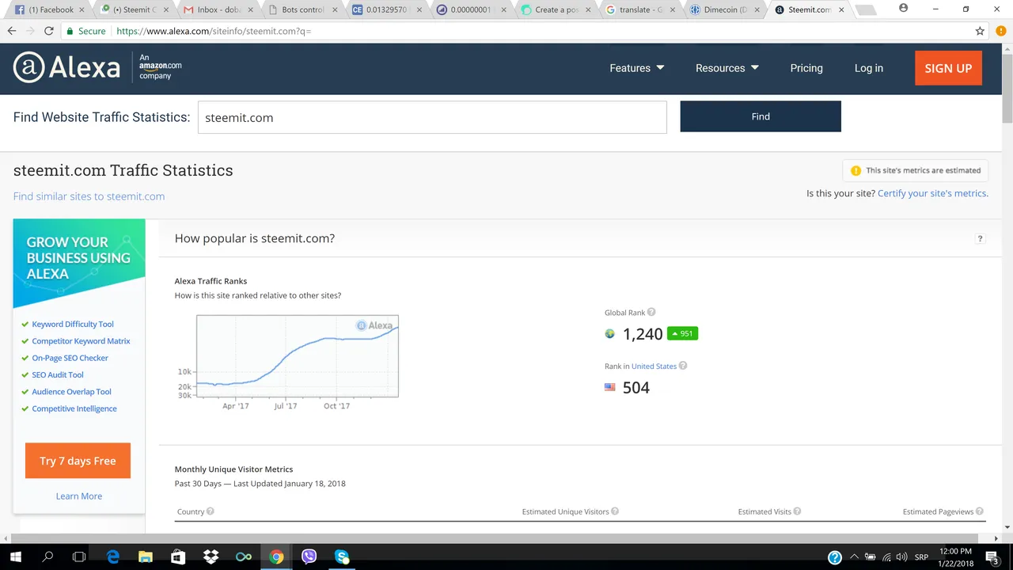Click the globe icon beside global rank
The image size is (1013, 570).
coord(609,333)
